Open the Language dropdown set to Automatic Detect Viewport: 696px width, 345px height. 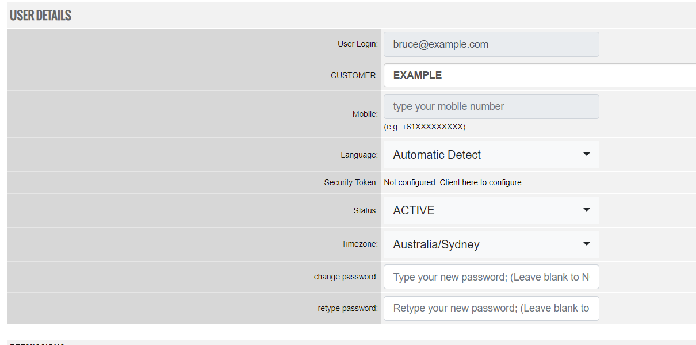tap(491, 155)
